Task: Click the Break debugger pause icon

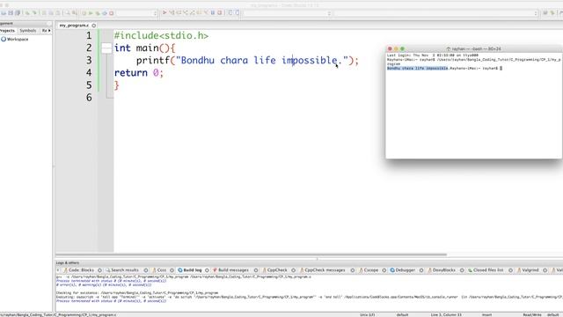Action: [x=213, y=12]
